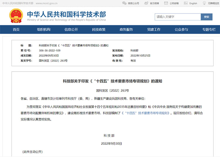220x157 pixels.
Task: Open the 政务服务 menu
Action: pos(126,30)
